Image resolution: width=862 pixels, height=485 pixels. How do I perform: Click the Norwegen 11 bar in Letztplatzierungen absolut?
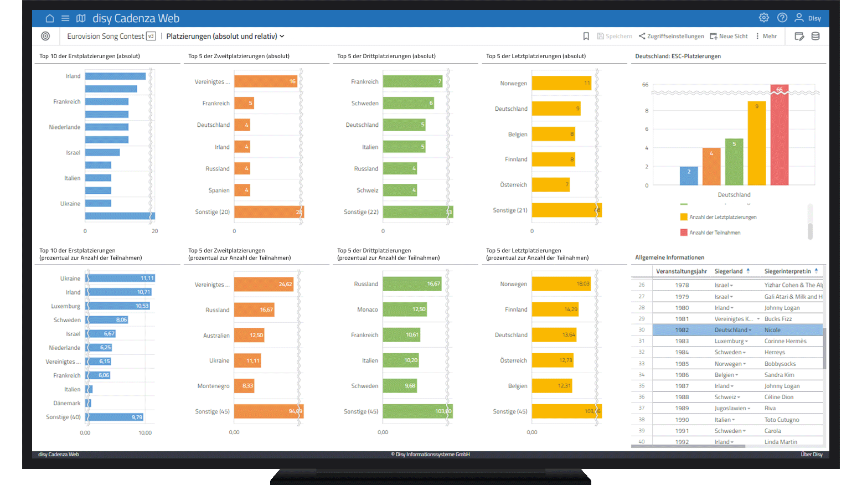pos(562,83)
